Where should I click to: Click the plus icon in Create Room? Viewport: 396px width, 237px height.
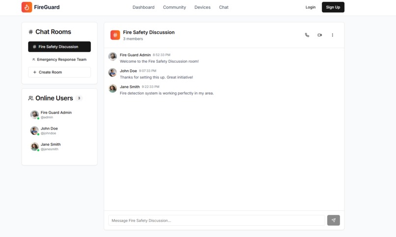pos(35,72)
